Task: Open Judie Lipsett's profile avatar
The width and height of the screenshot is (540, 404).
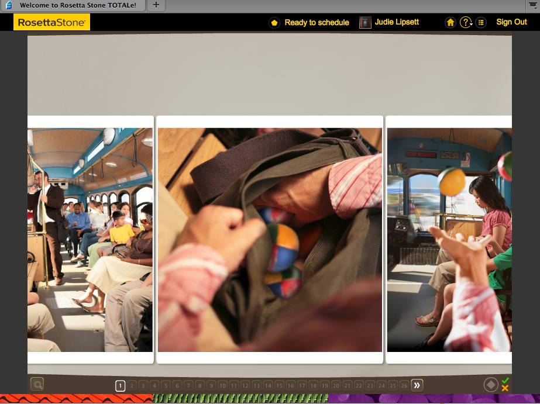Action: pos(365,22)
